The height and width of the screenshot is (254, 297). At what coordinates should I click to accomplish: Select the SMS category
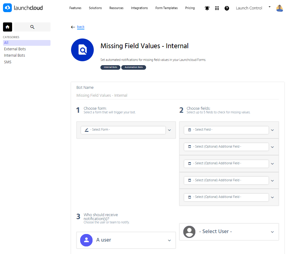point(8,62)
